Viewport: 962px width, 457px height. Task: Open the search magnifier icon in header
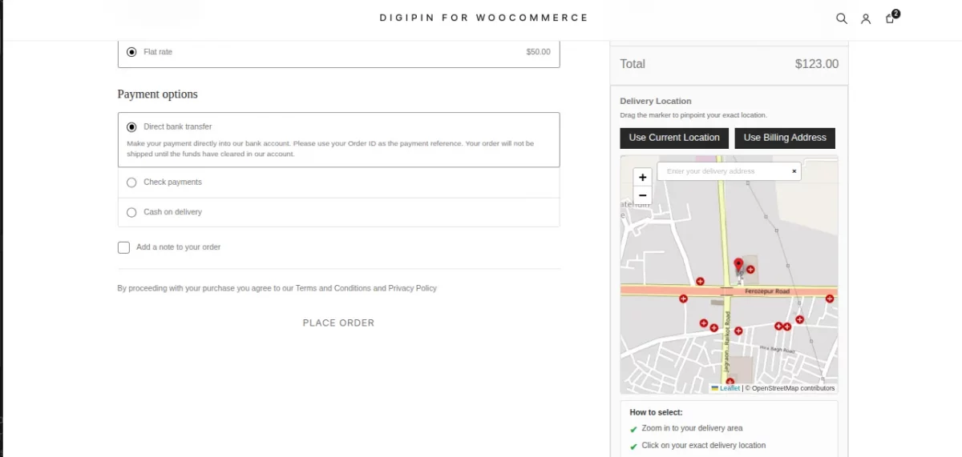(842, 18)
